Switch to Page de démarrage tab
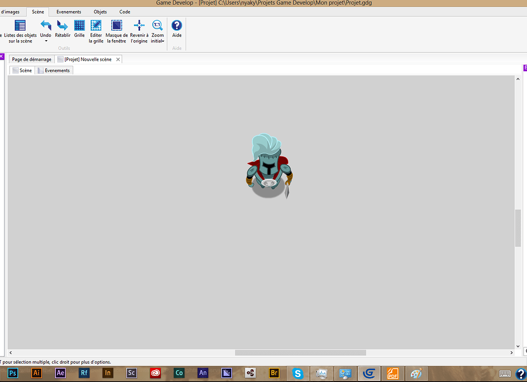 click(32, 60)
